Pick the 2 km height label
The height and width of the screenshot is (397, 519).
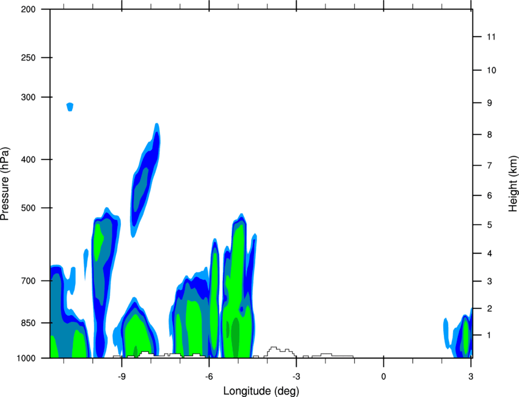tap(489, 308)
